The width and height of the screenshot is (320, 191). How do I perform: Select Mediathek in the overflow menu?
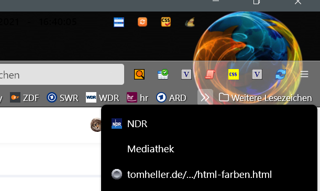pyautogui.click(x=209, y=149)
